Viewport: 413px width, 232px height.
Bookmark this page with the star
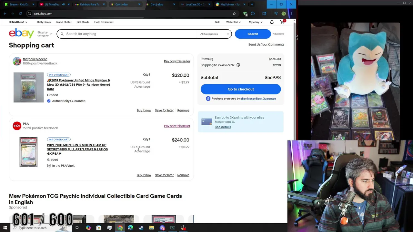(x=234, y=14)
